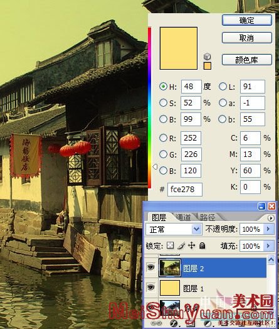This screenshot has width=279, height=329.
Task: Hide layer 图层 2 with its eye icon
Action: pyautogui.click(x=151, y=267)
